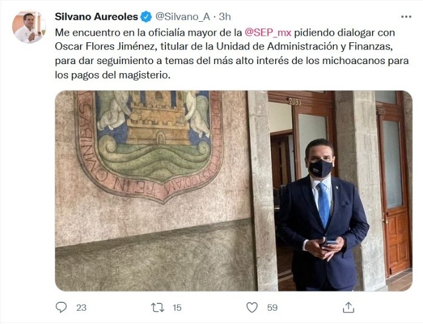This screenshot has width=423, height=324.
Task: Click the tweet text body
Action: pos(232,54)
